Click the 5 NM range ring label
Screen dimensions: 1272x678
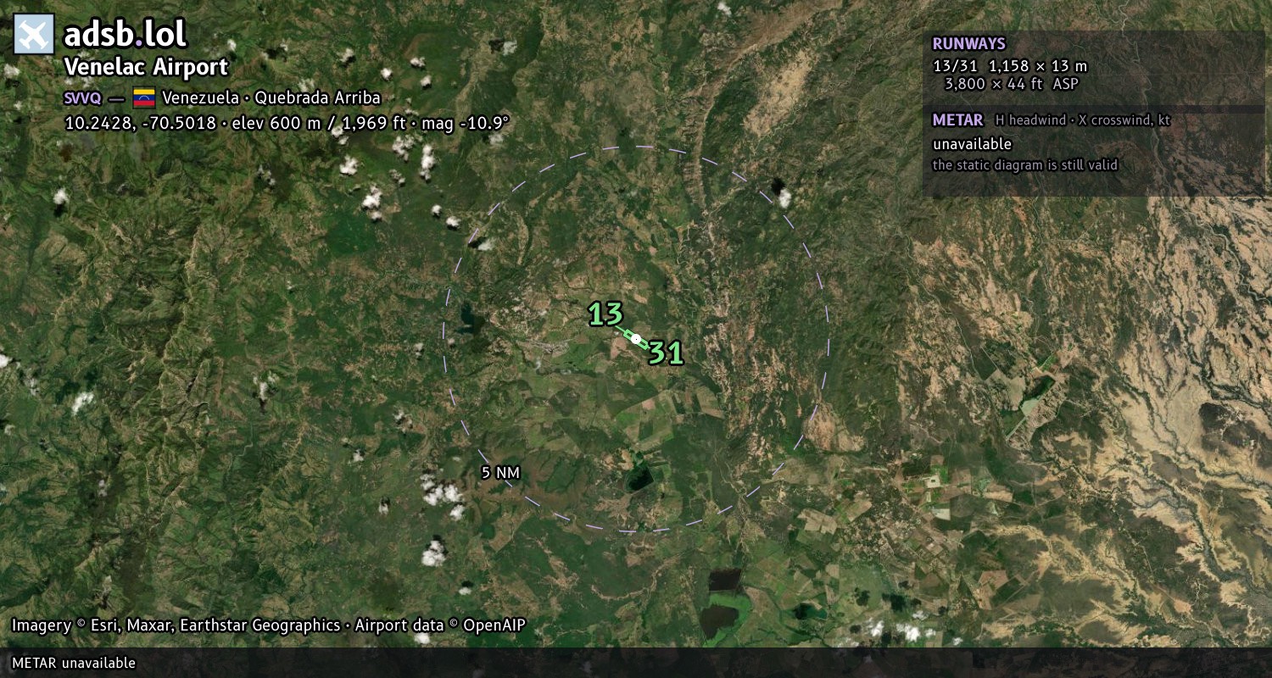pos(499,473)
